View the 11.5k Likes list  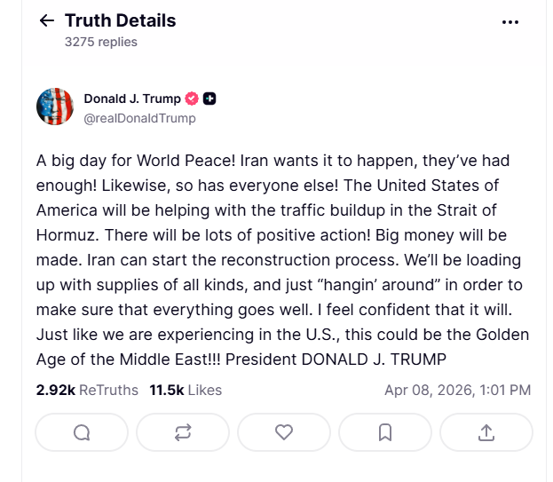[186, 390]
